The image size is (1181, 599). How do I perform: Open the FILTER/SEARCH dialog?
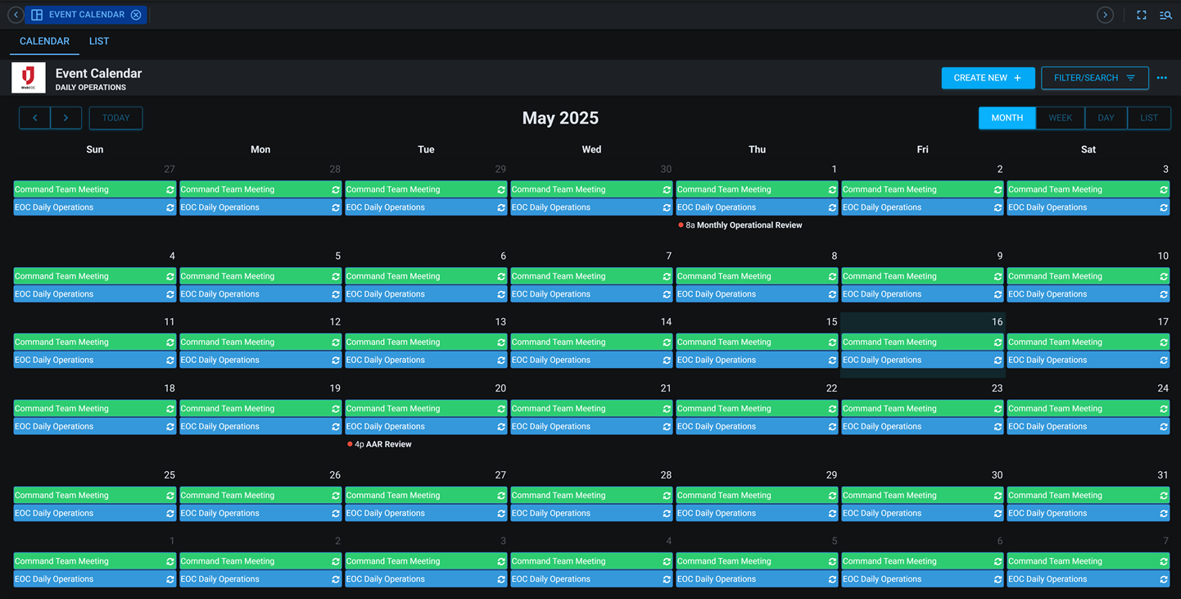(x=1094, y=77)
